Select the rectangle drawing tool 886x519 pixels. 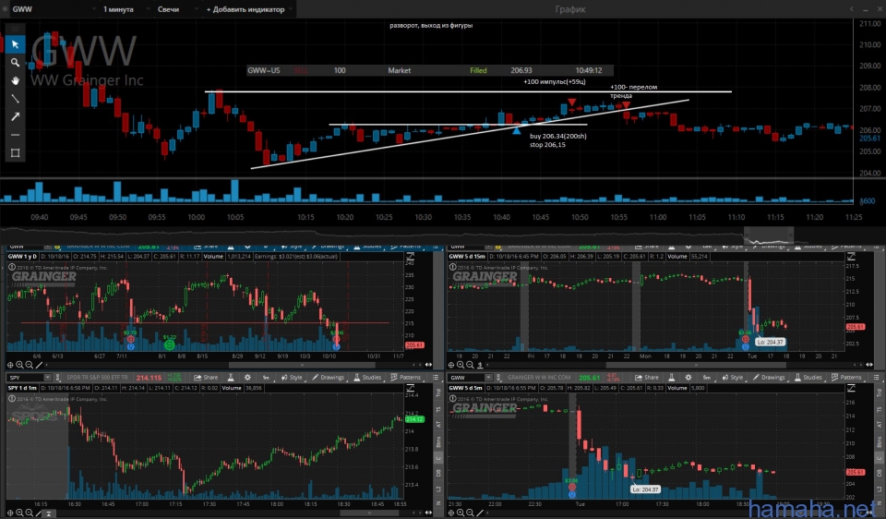click(x=16, y=152)
